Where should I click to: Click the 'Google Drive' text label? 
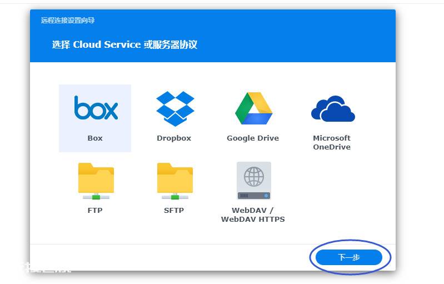click(253, 138)
